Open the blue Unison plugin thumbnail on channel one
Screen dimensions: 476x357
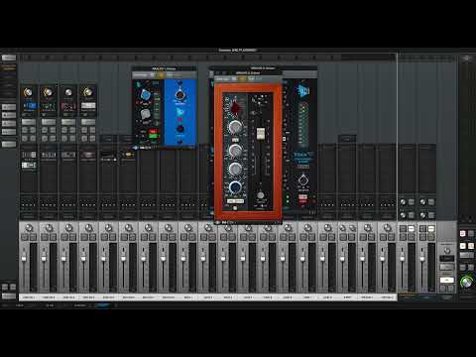[29, 106]
